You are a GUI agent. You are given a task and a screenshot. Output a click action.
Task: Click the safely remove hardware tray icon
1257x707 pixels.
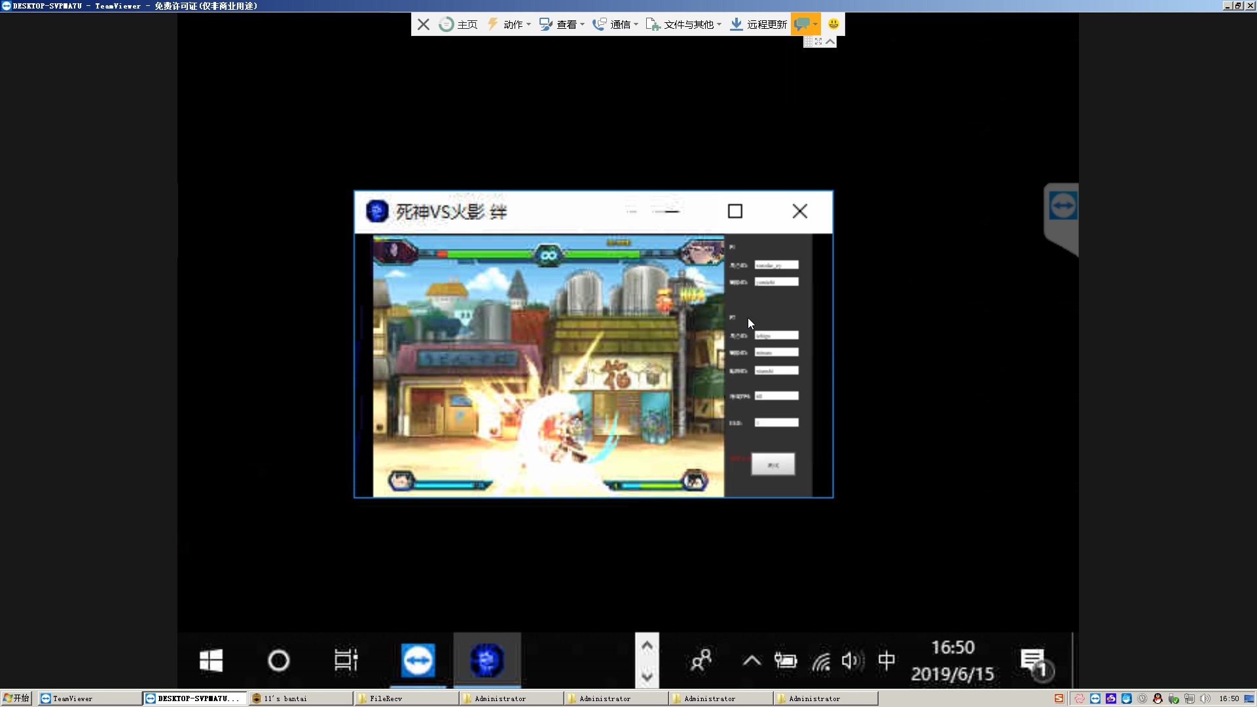pyautogui.click(x=1173, y=698)
